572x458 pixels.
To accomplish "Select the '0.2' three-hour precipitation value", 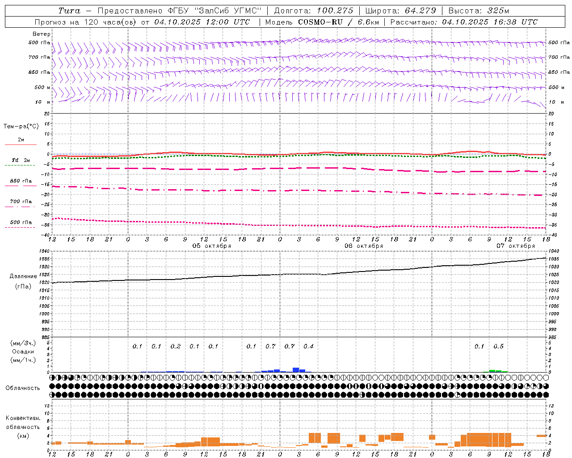I will point(176,346).
